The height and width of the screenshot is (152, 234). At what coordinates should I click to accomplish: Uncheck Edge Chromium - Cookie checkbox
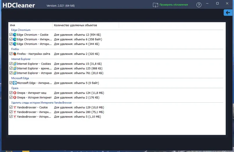(11, 34)
